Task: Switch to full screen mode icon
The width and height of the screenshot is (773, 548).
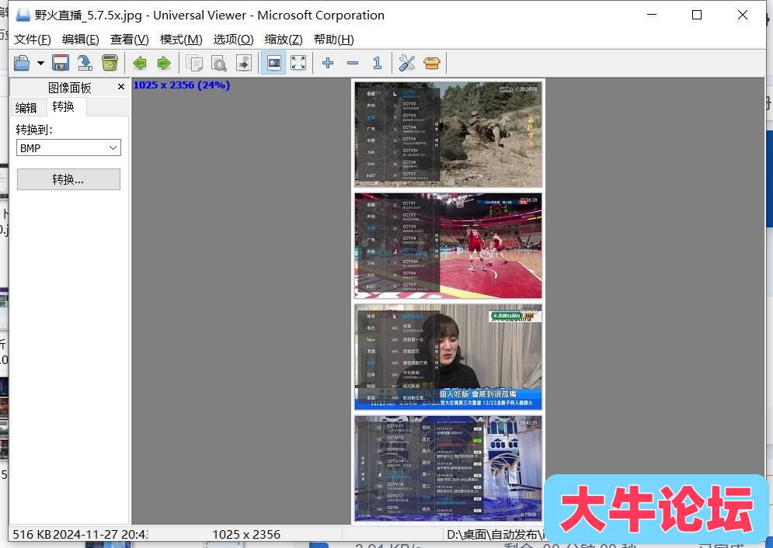Action: [298, 63]
